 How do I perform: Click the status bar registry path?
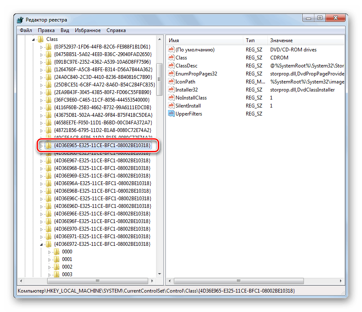tap(156, 291)
